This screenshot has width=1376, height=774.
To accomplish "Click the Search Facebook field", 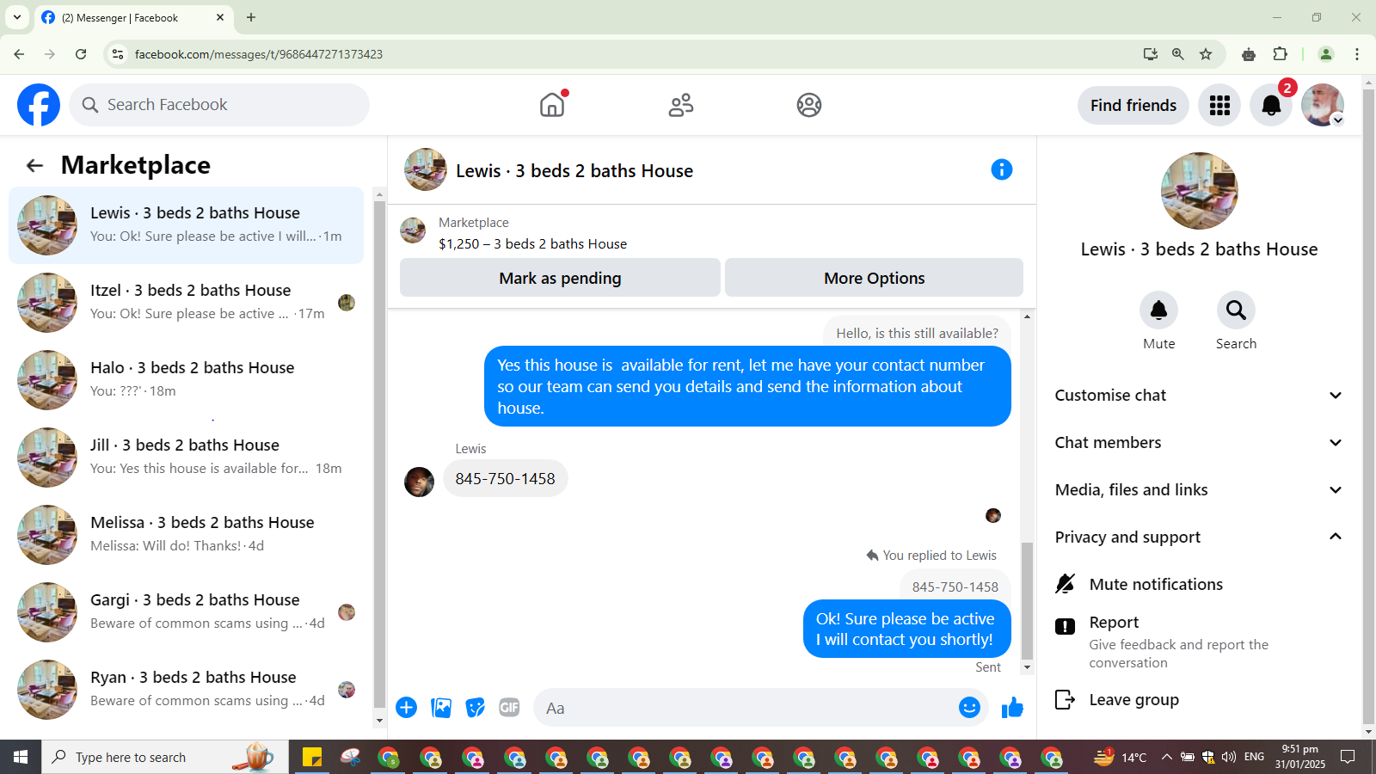I will point(219,105).
